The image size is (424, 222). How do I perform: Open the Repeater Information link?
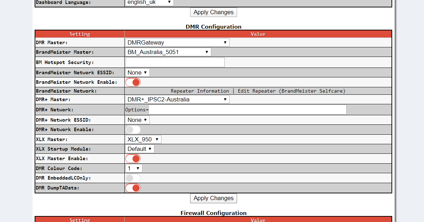click(x=200, y=91)
